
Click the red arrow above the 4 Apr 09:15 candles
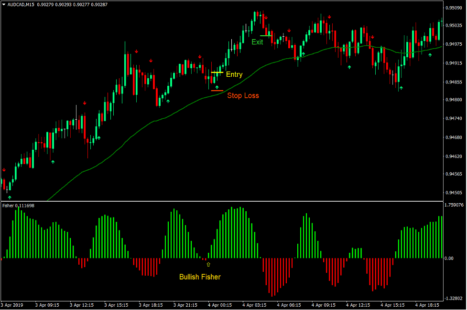(x=329, y=17)
